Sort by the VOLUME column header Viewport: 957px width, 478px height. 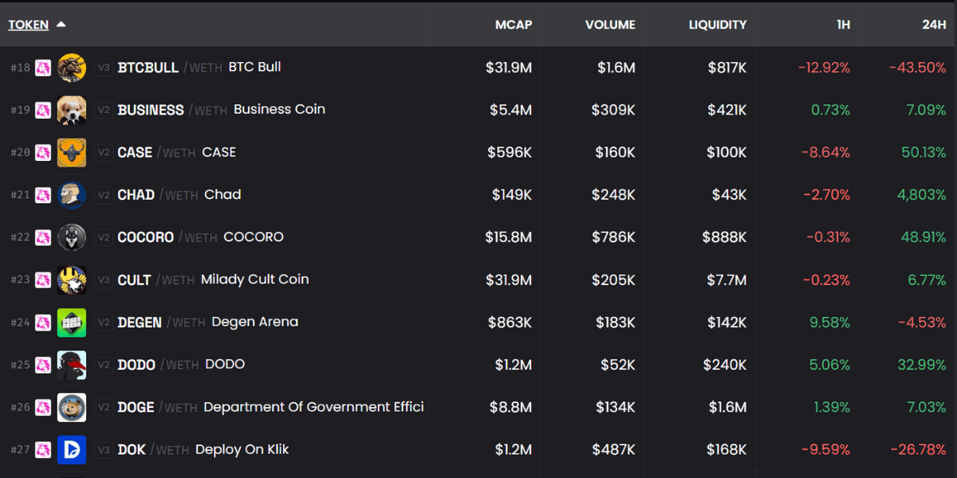click(x=610, y=25)
